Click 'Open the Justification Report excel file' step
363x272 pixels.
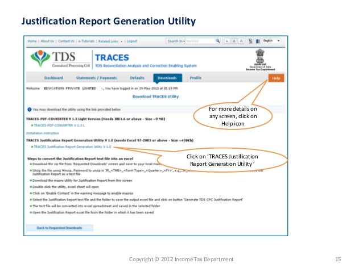93,212
